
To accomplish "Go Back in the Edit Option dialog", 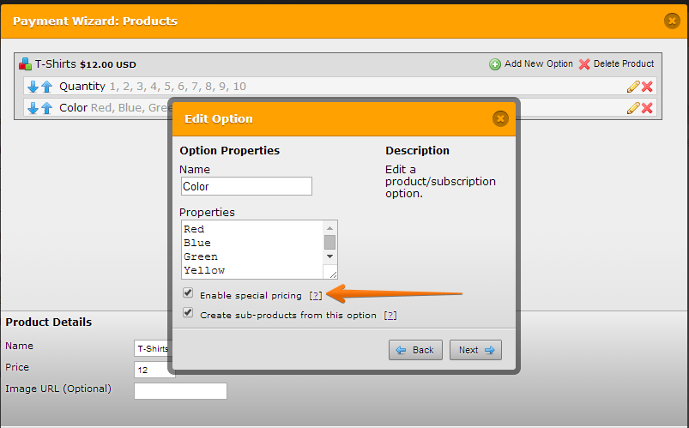I will (x=416, y=350).
